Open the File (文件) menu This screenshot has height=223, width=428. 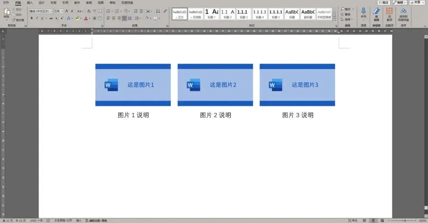6,2
